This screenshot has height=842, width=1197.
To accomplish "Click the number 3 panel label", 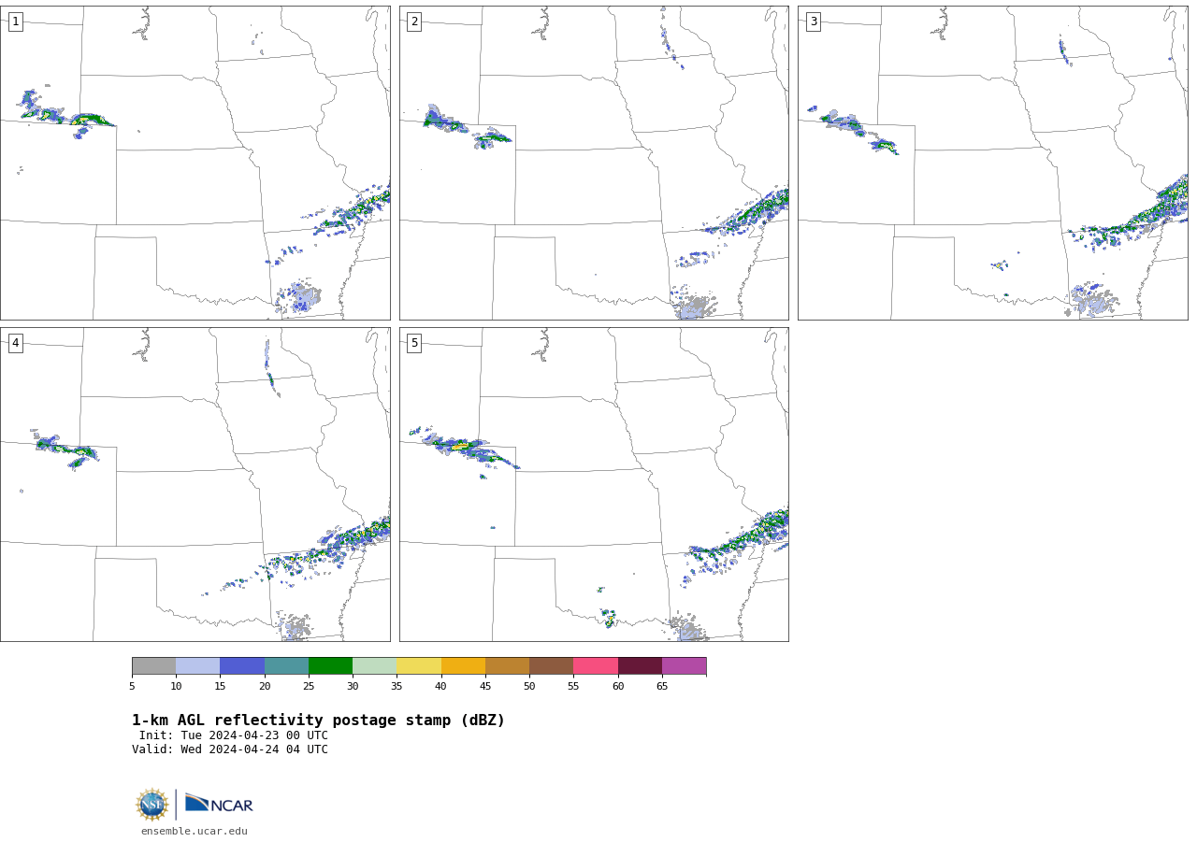I will [x=813, y=21].
